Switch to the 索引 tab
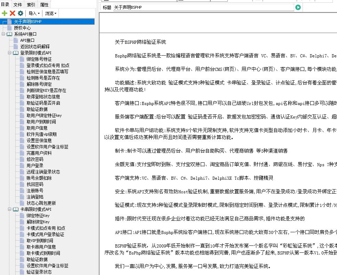Viewport: 337px width, 275px height. click(31, 5)
